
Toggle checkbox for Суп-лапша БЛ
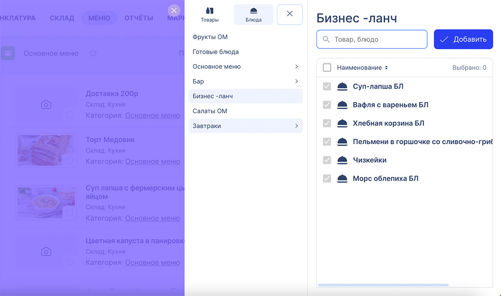click(327, 86)
